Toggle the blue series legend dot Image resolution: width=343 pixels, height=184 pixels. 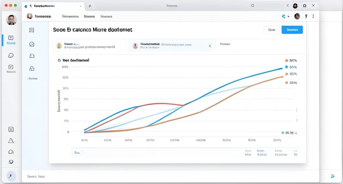[x=286, y=67]
